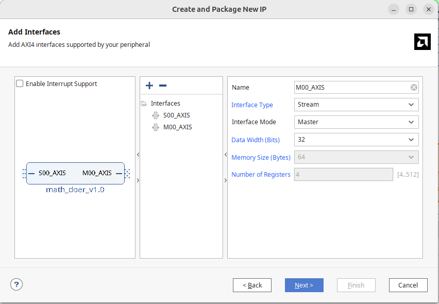Click the Interfaces folder icon

point(144,104)
